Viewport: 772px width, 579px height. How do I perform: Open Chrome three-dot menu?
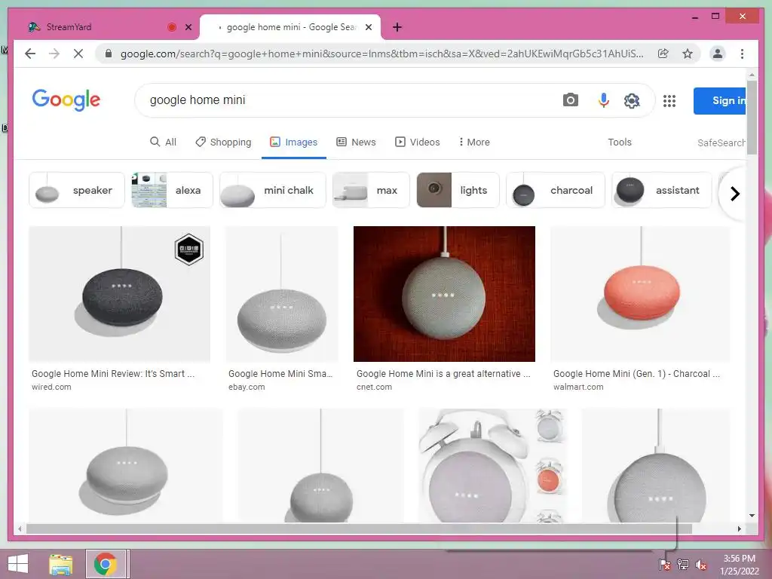(742, 54)
